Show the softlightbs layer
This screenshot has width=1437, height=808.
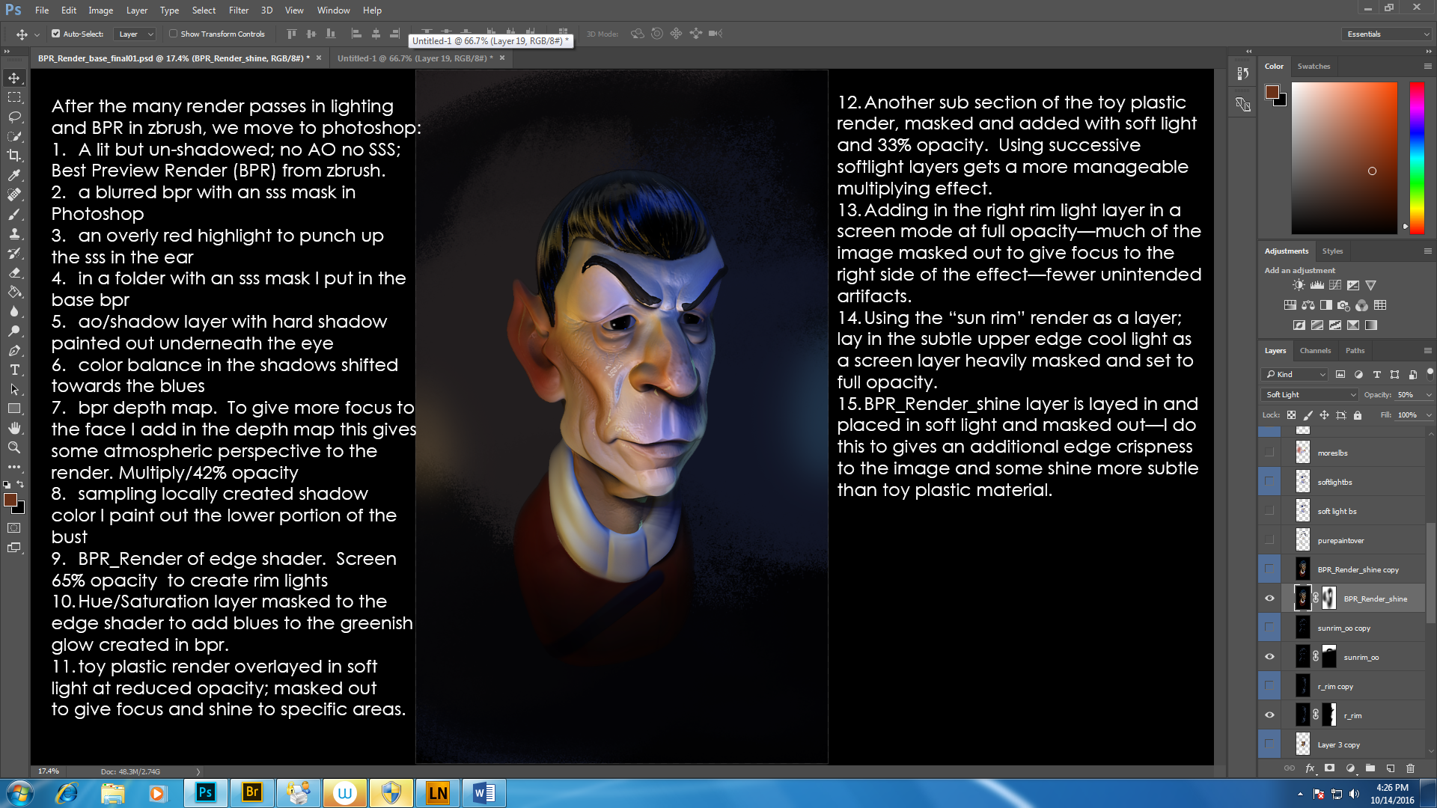[1269, 482]
